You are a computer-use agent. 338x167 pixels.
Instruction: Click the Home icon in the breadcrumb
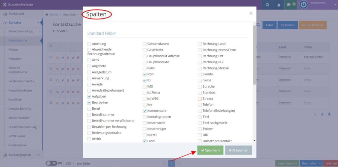tap(47, 14)
